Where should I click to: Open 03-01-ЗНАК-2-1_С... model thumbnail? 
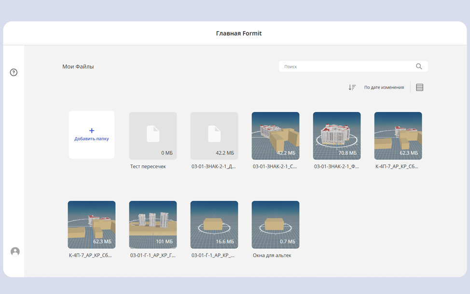click(276, 136)
